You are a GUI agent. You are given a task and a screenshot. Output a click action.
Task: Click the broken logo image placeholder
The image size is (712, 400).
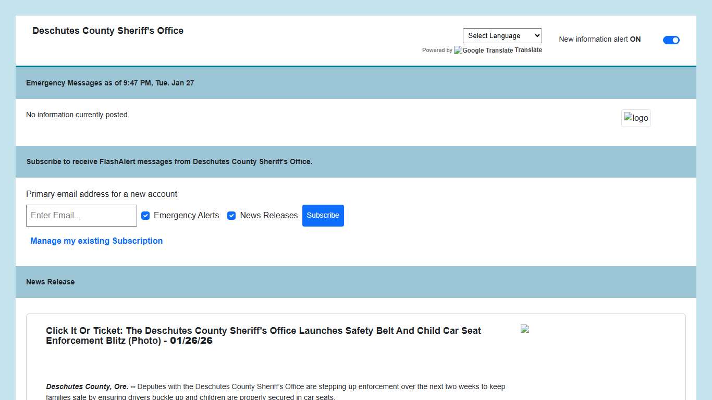click(636, 118)
